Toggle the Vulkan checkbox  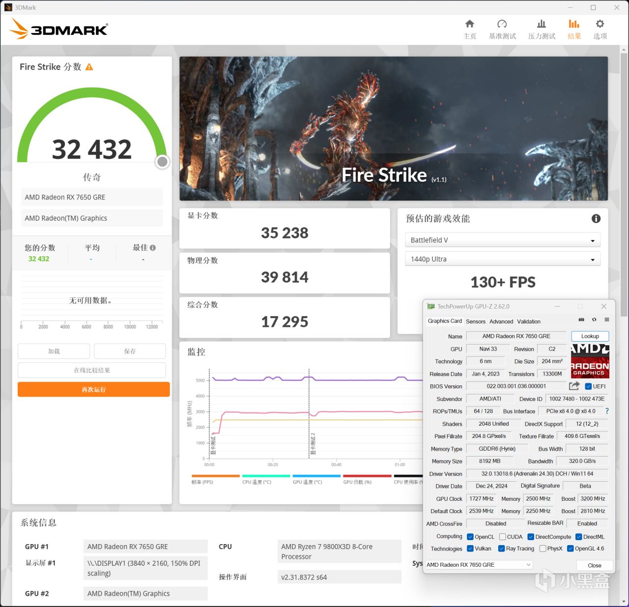click(x=470, y=549)
